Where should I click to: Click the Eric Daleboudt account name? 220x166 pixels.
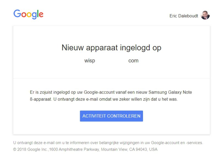(184, 16)
